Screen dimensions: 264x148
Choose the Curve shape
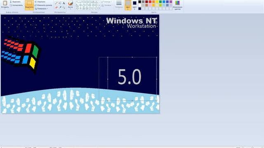pyautogui.click(x=80, y=2)
